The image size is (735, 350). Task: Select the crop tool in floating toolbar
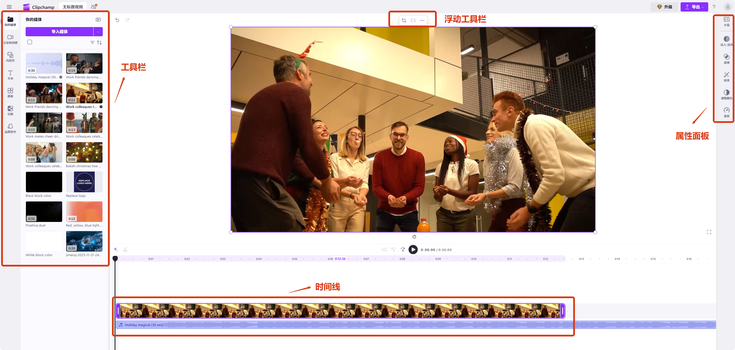(x=404, y=20)
